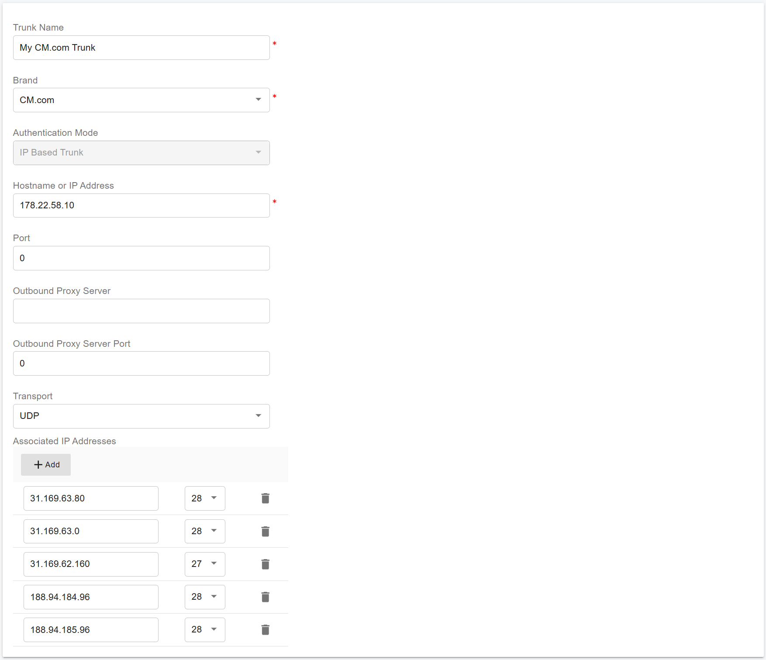Open subnet dropdown showing 27
The image size is (766, 660).
pyautogui.click(x=205, y=564)
